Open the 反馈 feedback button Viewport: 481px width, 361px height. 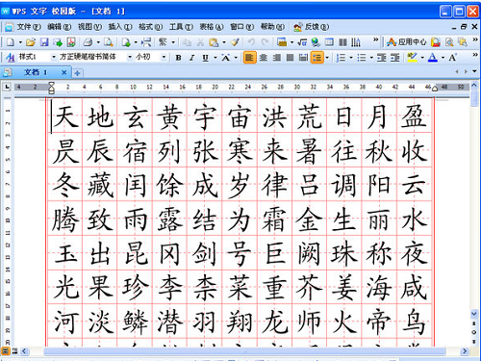point(312,27)
